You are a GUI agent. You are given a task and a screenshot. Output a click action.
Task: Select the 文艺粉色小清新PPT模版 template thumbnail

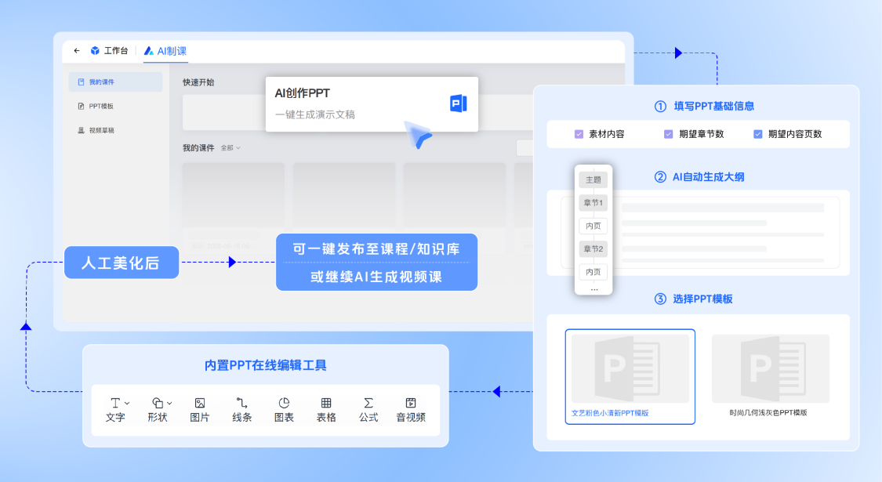pos(630,376)
